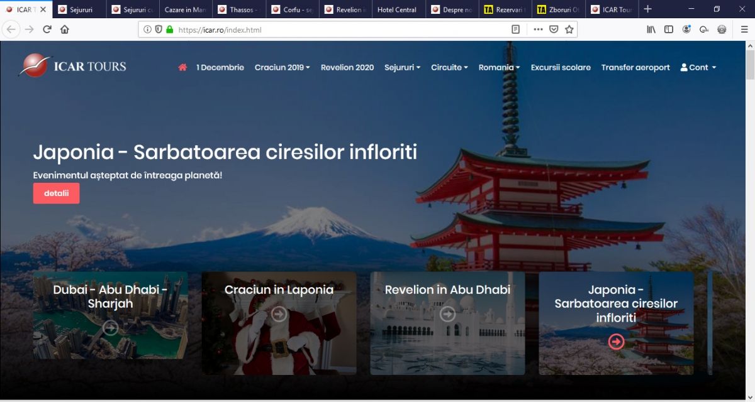Open tracking protection shield in address bar

point(159,30)
